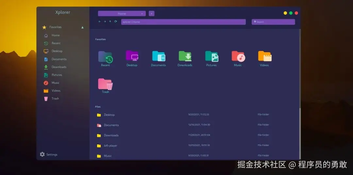Close the Home tab
The height and width of the screenshot is (175, 353).
coord(142,14)
